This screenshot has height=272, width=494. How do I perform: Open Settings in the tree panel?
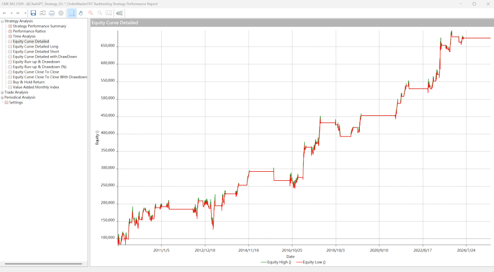tap(16, 102)
